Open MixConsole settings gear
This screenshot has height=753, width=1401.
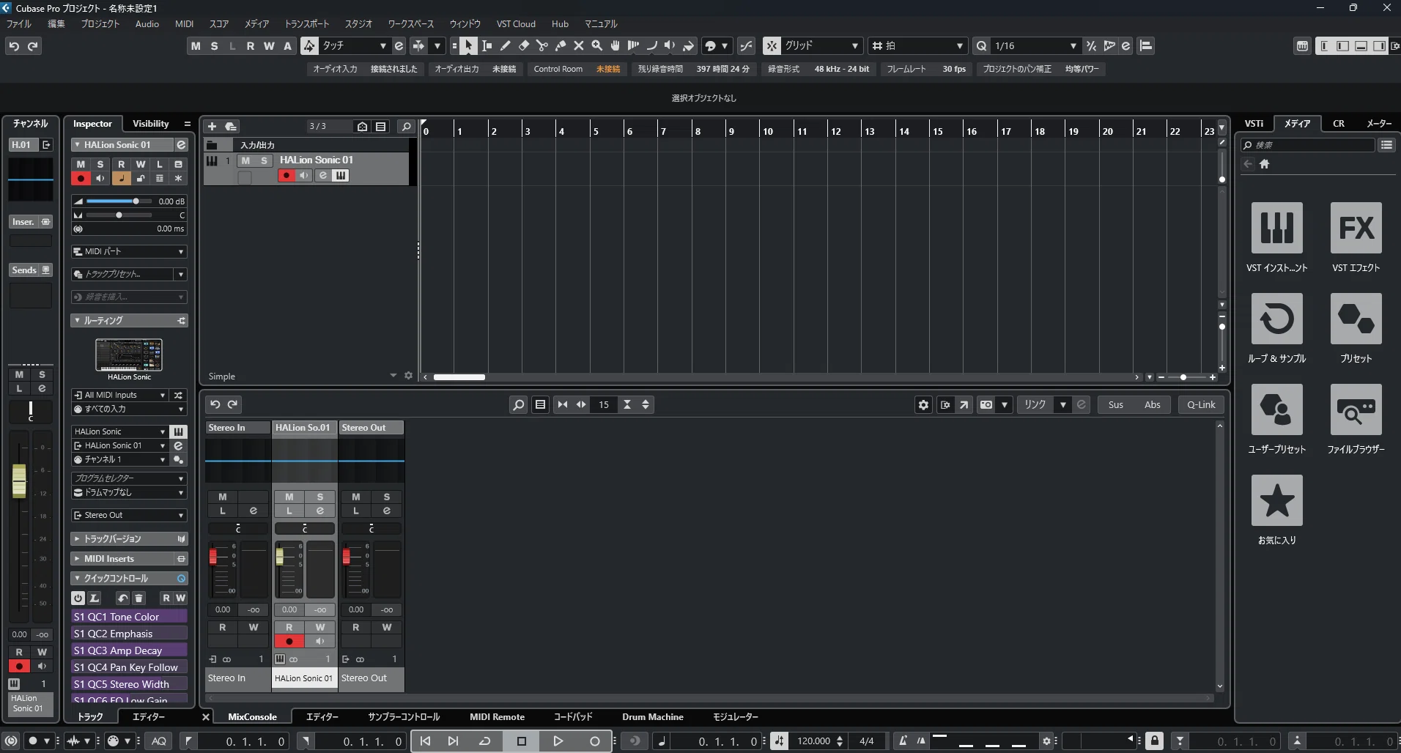tap(923, 404)
